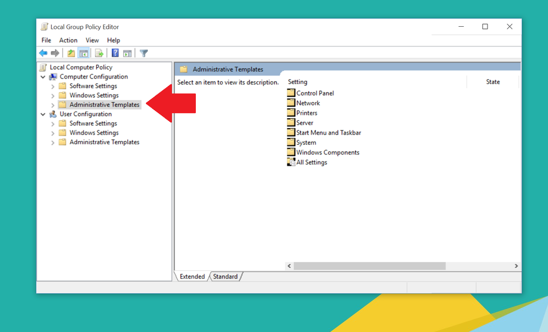The image size is (548, 332).
Task: Expand Windows Settings under User Configuration
Action: [x=52, y=132]
